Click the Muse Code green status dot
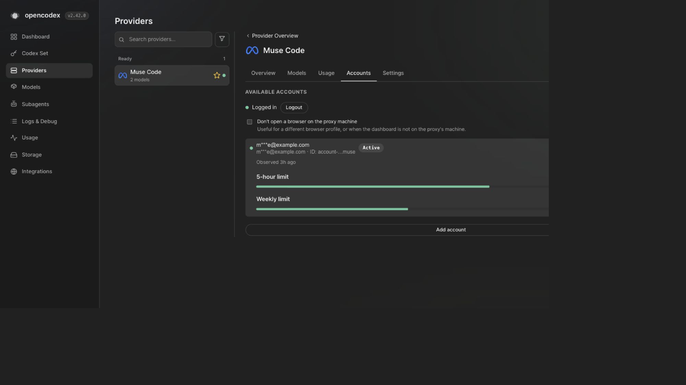The height and width of the screenshot is (385, 686). point(224,75)
